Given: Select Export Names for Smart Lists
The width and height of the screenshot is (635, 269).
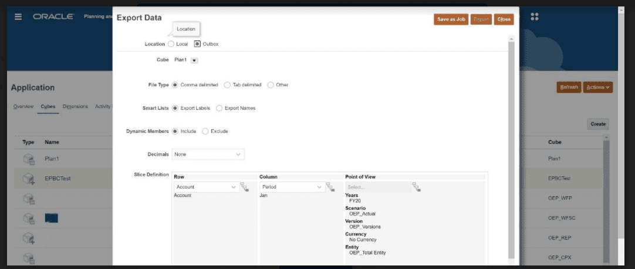Looking at the screenshot, I should 219,108.
